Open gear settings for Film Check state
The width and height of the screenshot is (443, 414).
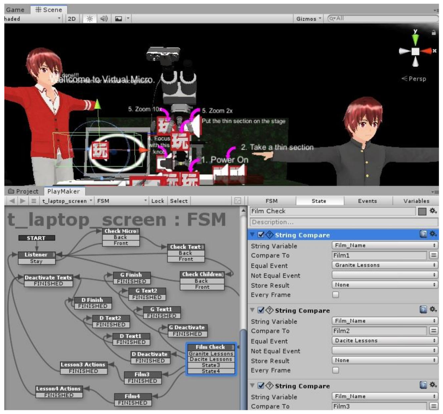[433, 211]
